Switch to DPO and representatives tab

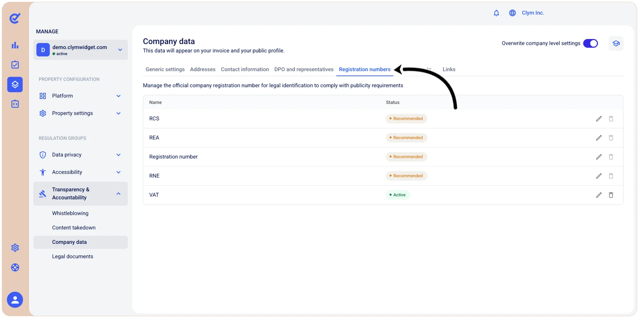tap(304, 69)
